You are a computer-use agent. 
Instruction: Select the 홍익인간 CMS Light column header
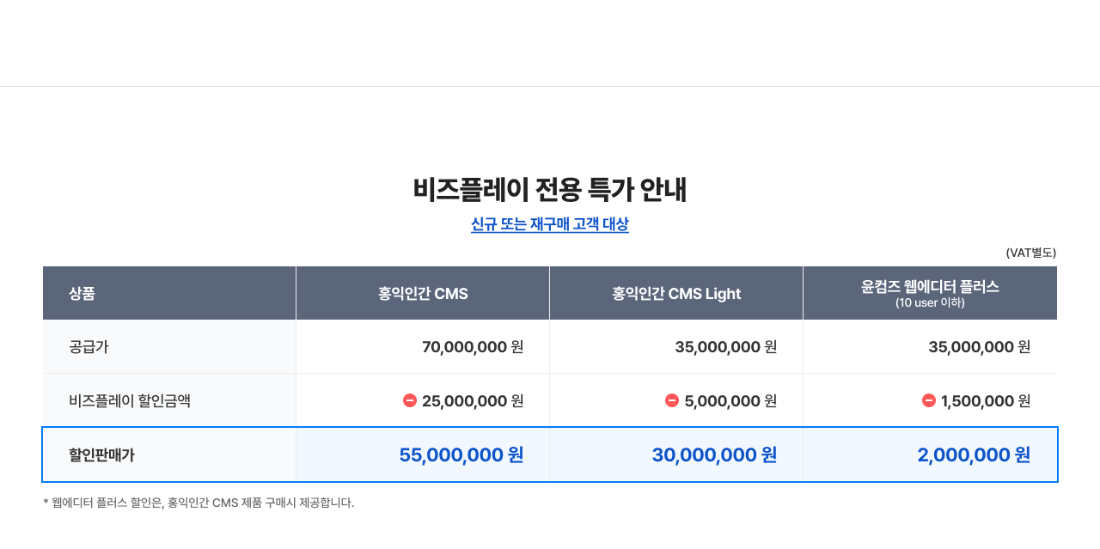[x=676, y=293]
